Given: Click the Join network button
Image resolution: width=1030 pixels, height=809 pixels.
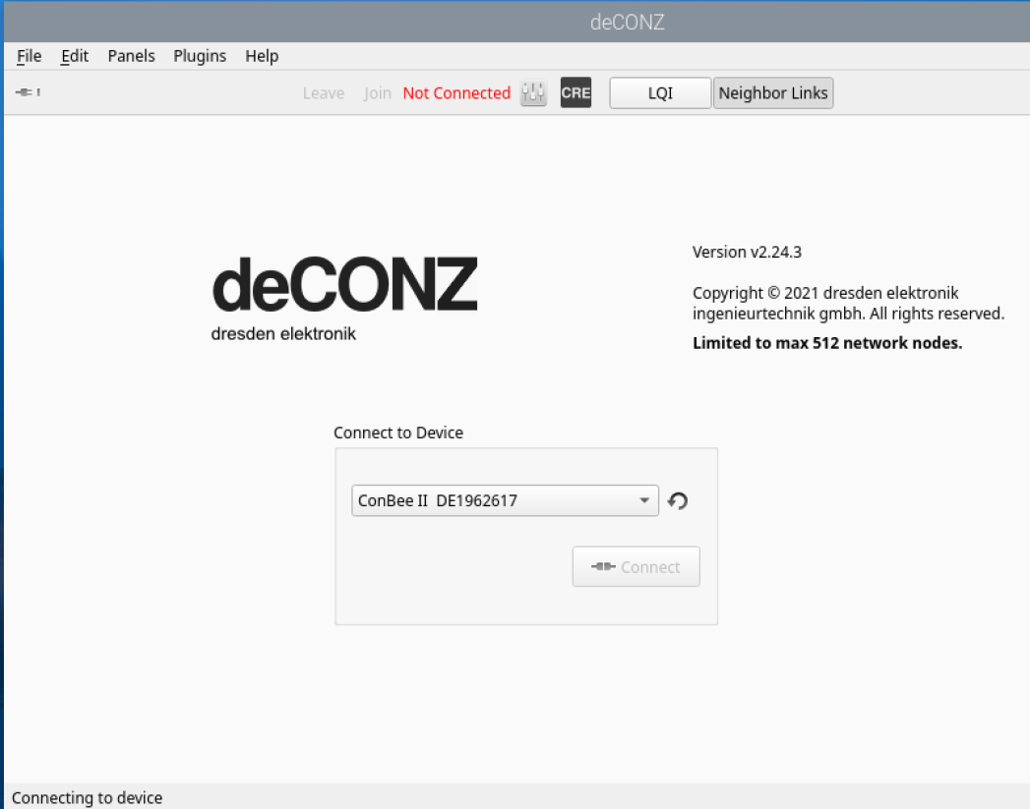Looking at the screenshot, I should (x=377, y=93).
